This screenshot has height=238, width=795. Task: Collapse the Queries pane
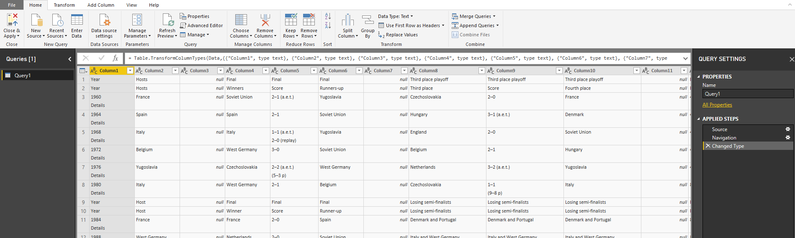point(70,59)
